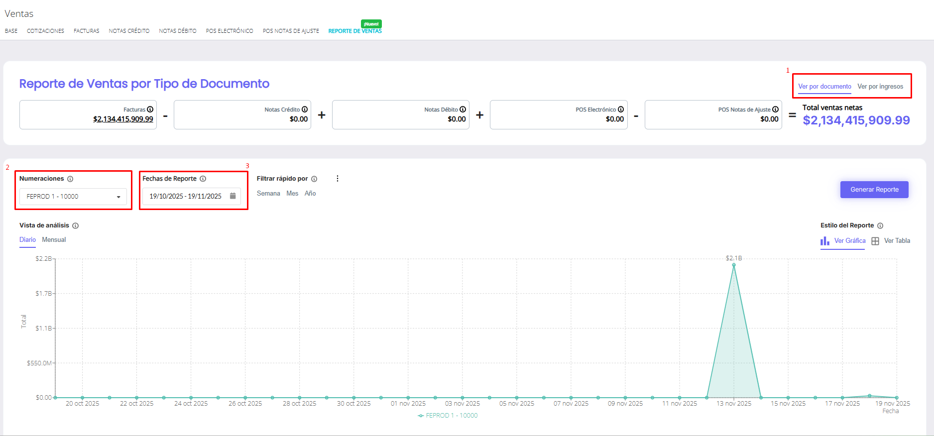Go to the Cotizaciones tab
Screen dimensions: 934x436
[x=45, y=31]
